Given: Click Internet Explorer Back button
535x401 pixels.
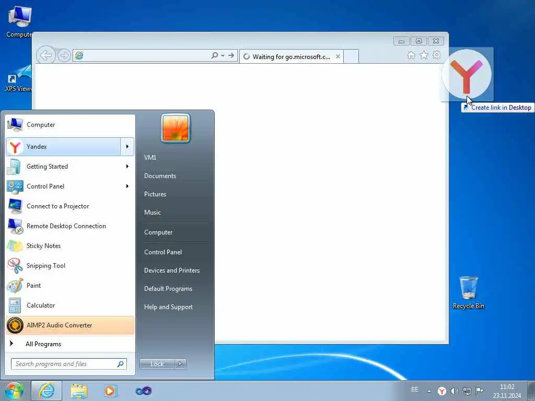Looking at the screenshot, I should point(46,55).
